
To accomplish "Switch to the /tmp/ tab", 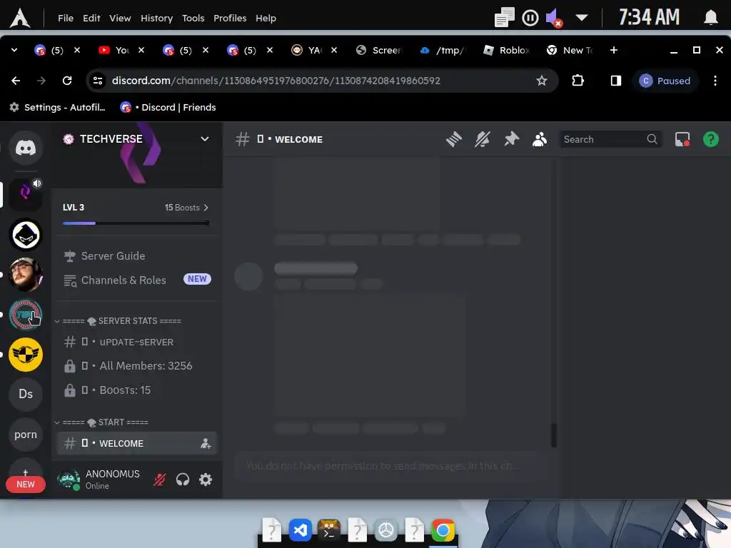I will pyautogui.click(x=443, y=50).
